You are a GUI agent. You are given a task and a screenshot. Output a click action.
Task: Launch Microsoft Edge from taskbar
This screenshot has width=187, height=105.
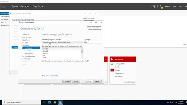click(x=49, y=102)
